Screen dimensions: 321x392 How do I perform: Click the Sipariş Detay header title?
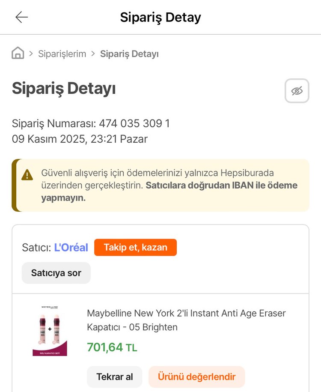pos(160,18)
